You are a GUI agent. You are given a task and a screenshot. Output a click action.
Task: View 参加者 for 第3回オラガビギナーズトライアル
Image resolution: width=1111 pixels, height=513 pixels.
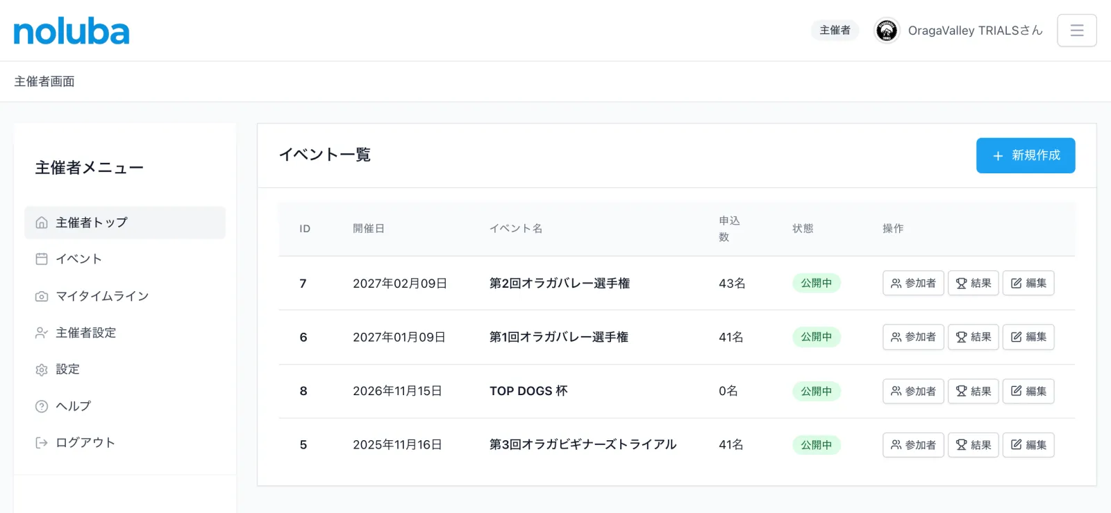(913, 445)
